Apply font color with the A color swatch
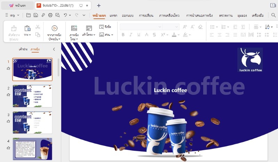The height and width of the screenshot is (162, 278). tap(174, 35)
